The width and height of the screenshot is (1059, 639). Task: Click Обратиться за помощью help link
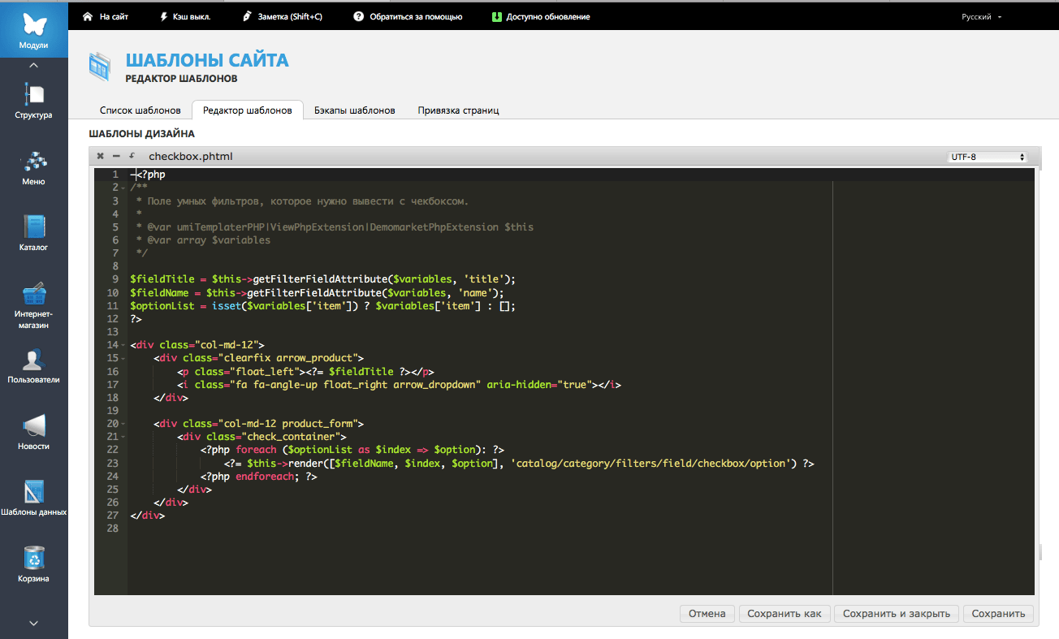tap(408, 16)
